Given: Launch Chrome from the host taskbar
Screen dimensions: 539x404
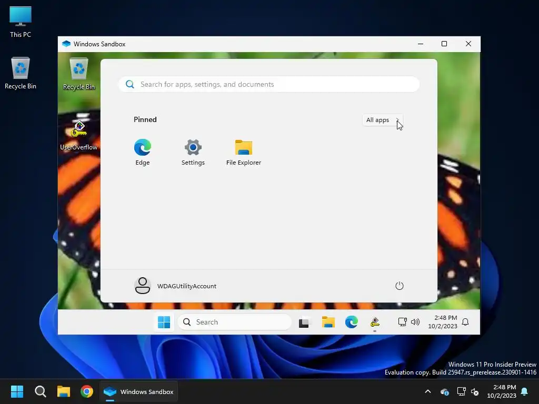Looking at the screenshot, I should [87, 391].
